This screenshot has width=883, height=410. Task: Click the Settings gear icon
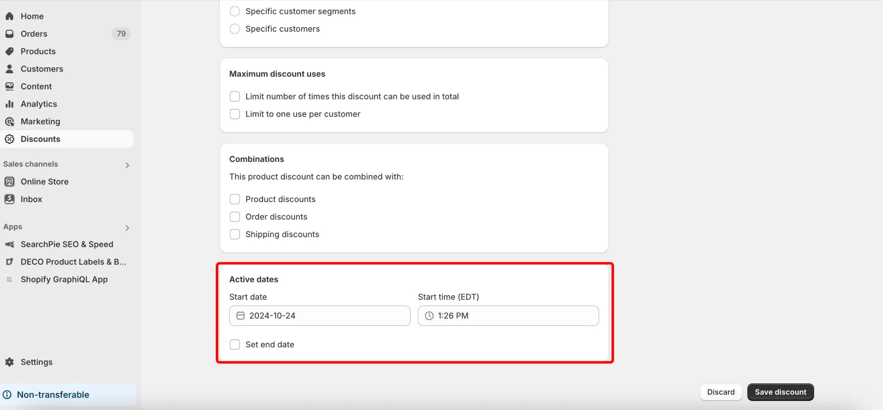[9, 362]
